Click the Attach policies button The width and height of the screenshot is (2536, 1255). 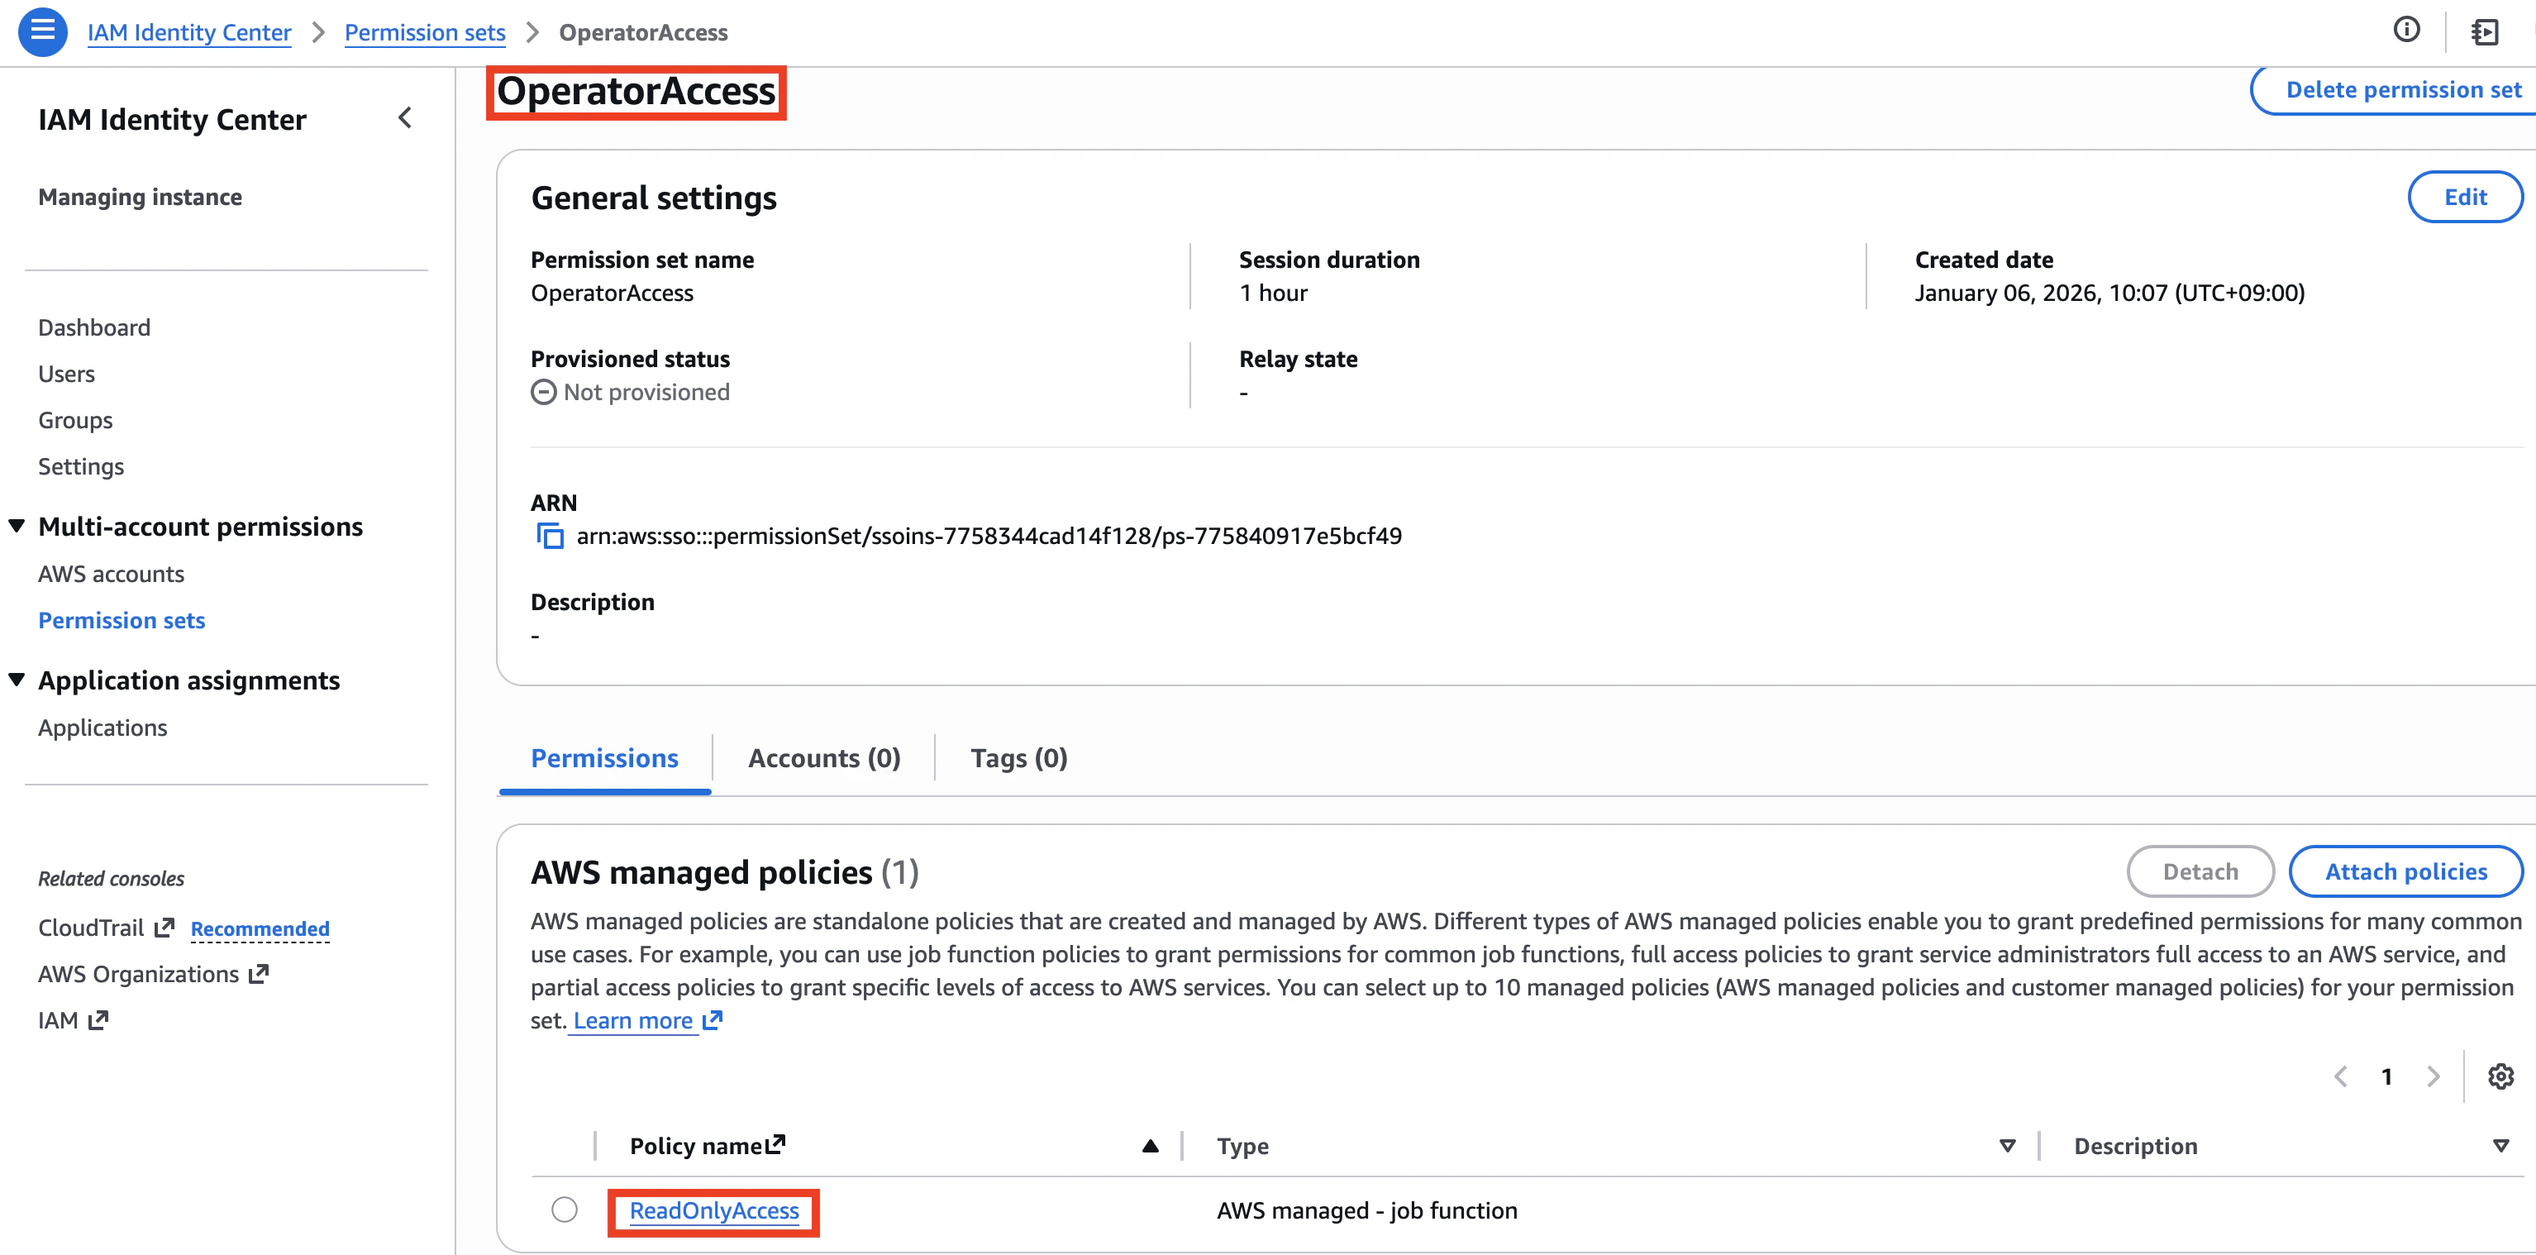[x=2405, y=871]
